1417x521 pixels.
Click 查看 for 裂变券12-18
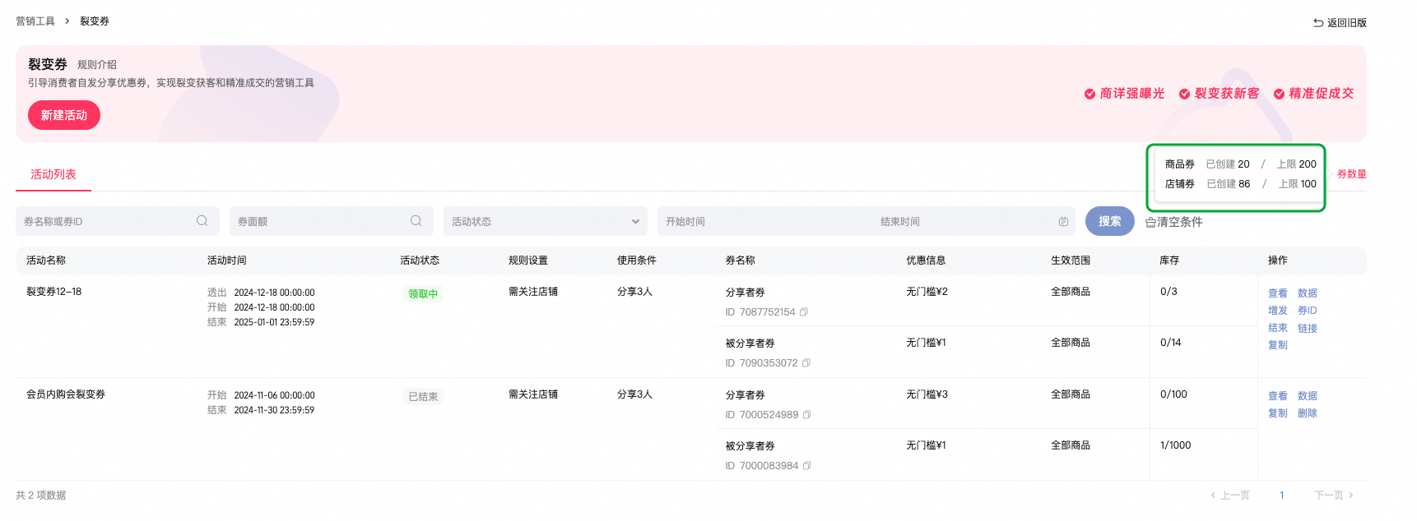[1278, 293]
